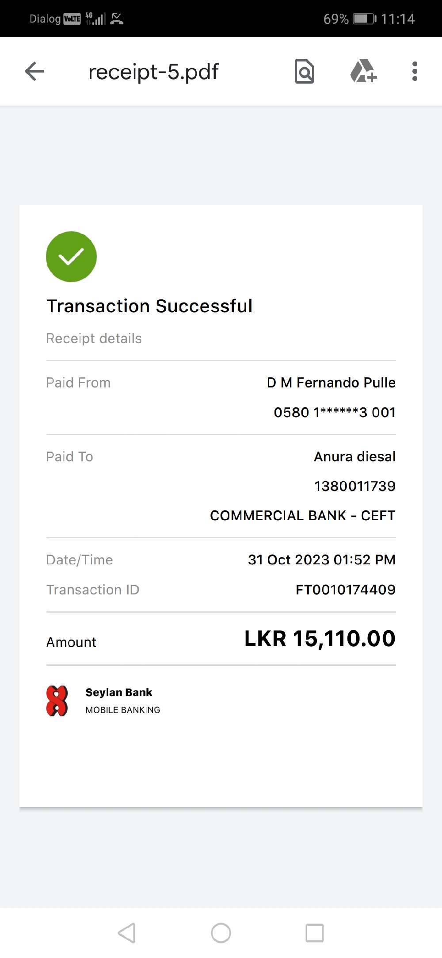The height and width of the screenshot is (958, 442).
Task: Open the three-dot overflow menu
Action: [x=415, y=71]
